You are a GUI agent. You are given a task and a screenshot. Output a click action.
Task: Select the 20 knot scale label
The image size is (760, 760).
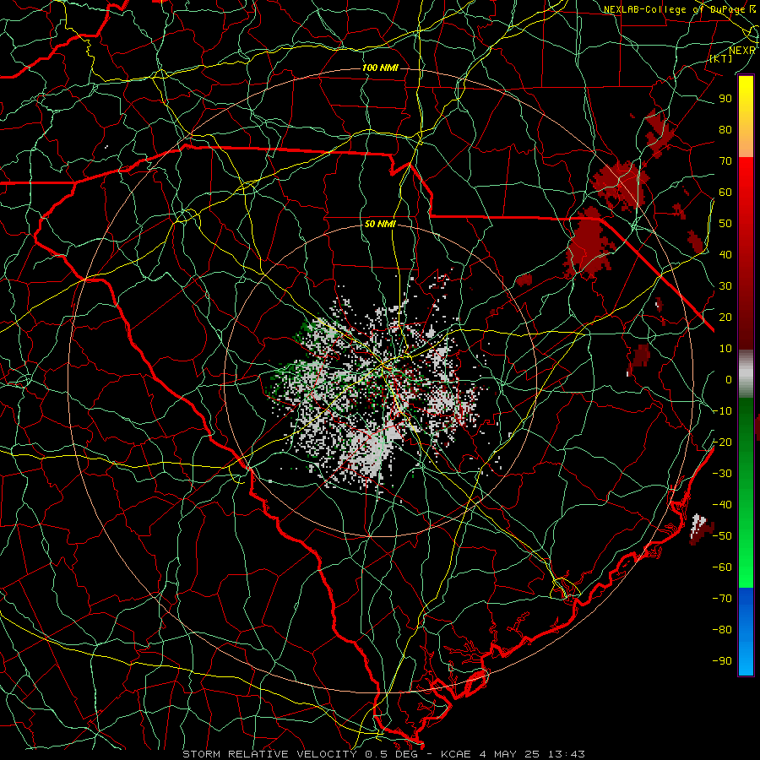(x=725, y=318)
